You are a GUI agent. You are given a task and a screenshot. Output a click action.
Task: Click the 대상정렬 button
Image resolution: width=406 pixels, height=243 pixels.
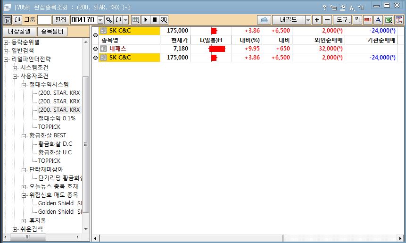click(x=19, y=31)
